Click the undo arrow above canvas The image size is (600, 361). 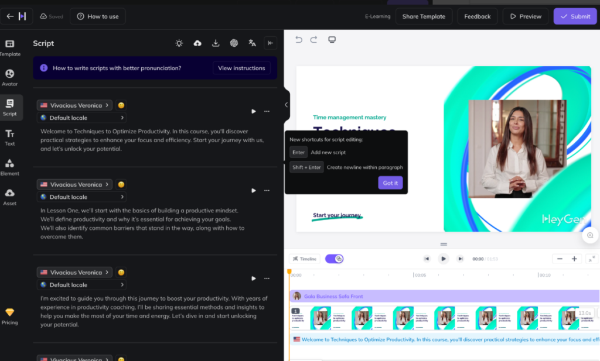click(x=299, y=40)
